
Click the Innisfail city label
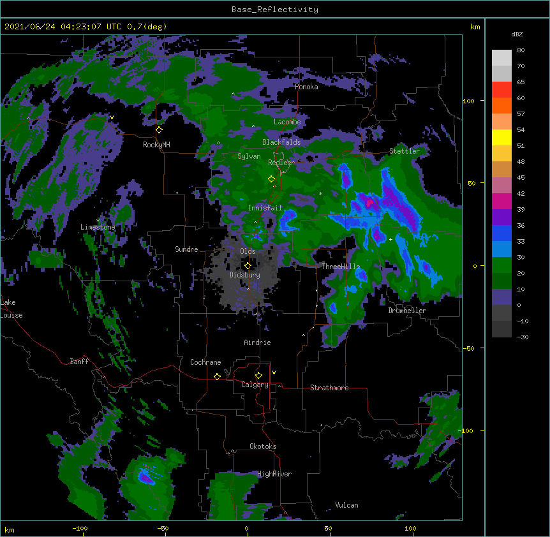click(265, 208)
